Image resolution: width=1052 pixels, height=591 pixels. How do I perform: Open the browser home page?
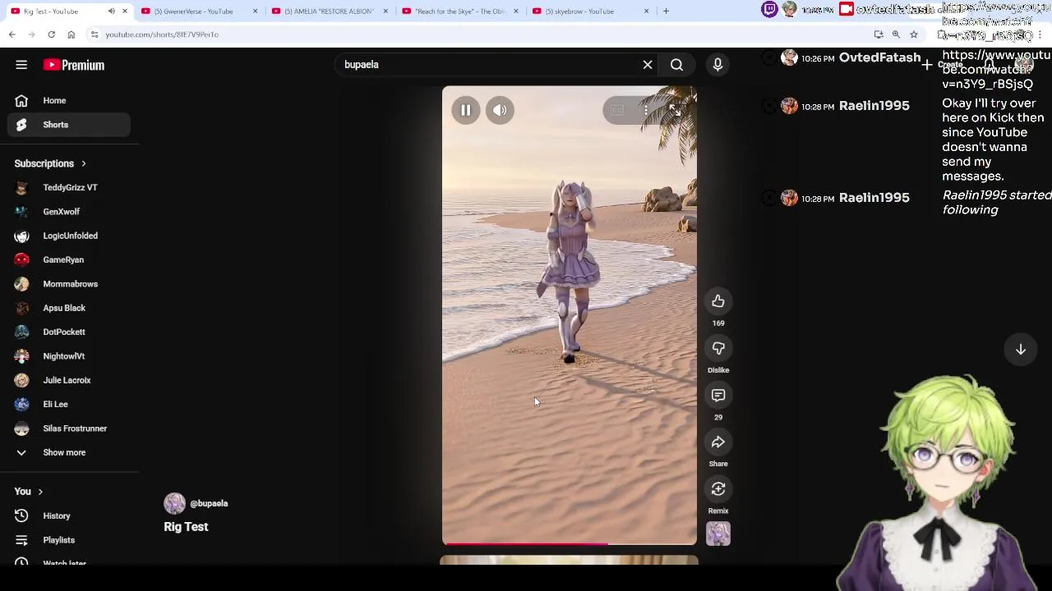pos(71,34)
